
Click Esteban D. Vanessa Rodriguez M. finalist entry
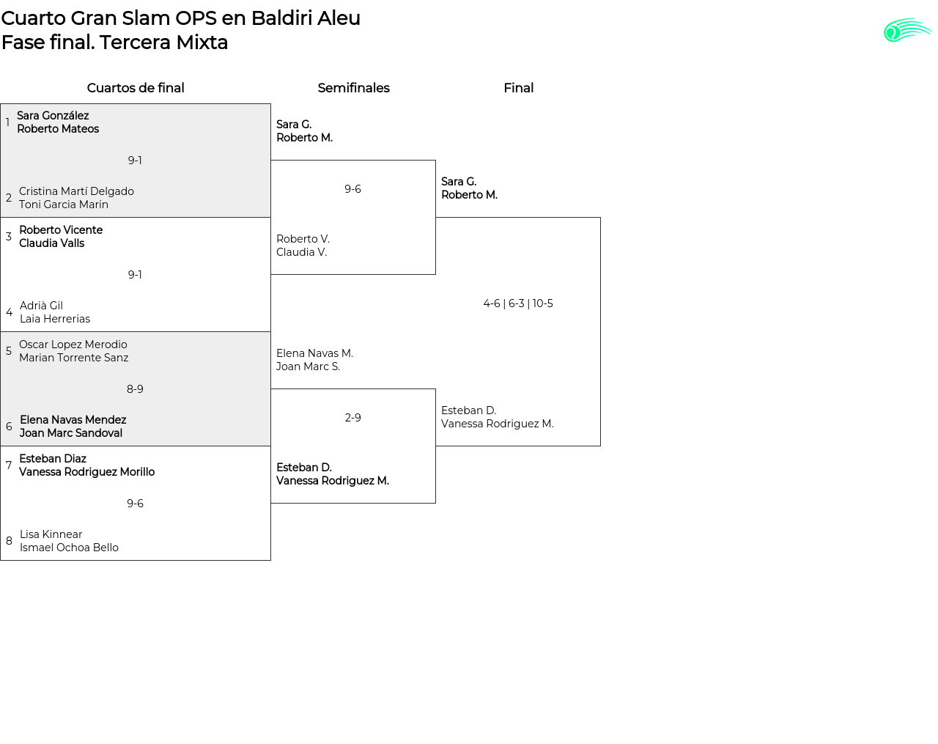[x=497, y=417]
